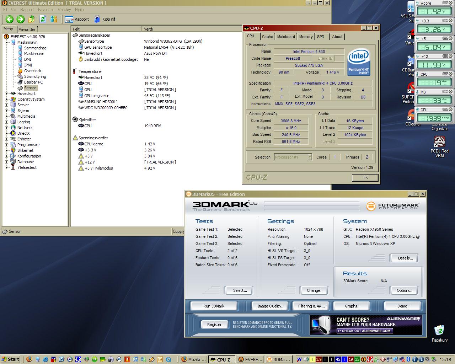This screenshot has width=455, height=364.
Task: Click the Run 3DMark button
Action: point(214,306)
